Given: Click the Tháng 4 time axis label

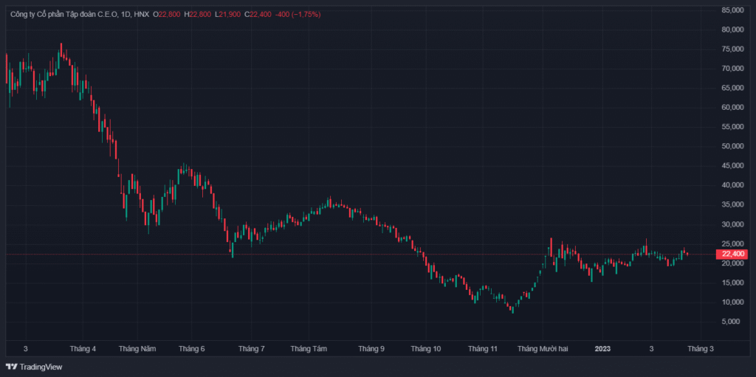Looking at the screenshot, I should click(83, 348).
